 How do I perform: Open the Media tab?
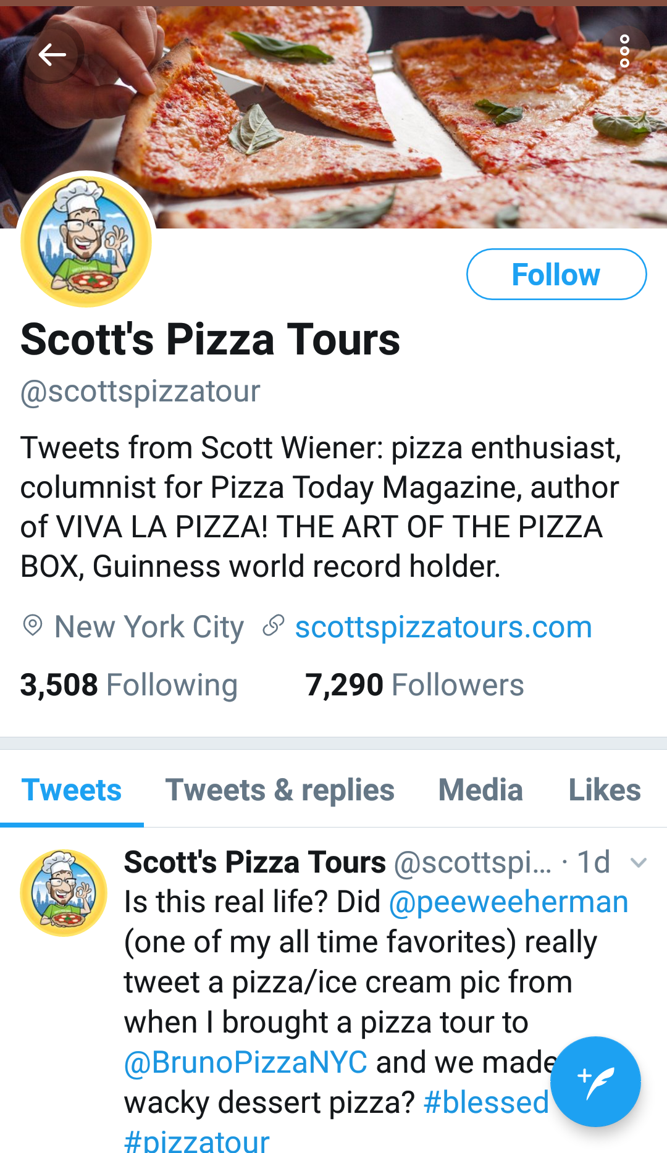(x=480, y=790)
